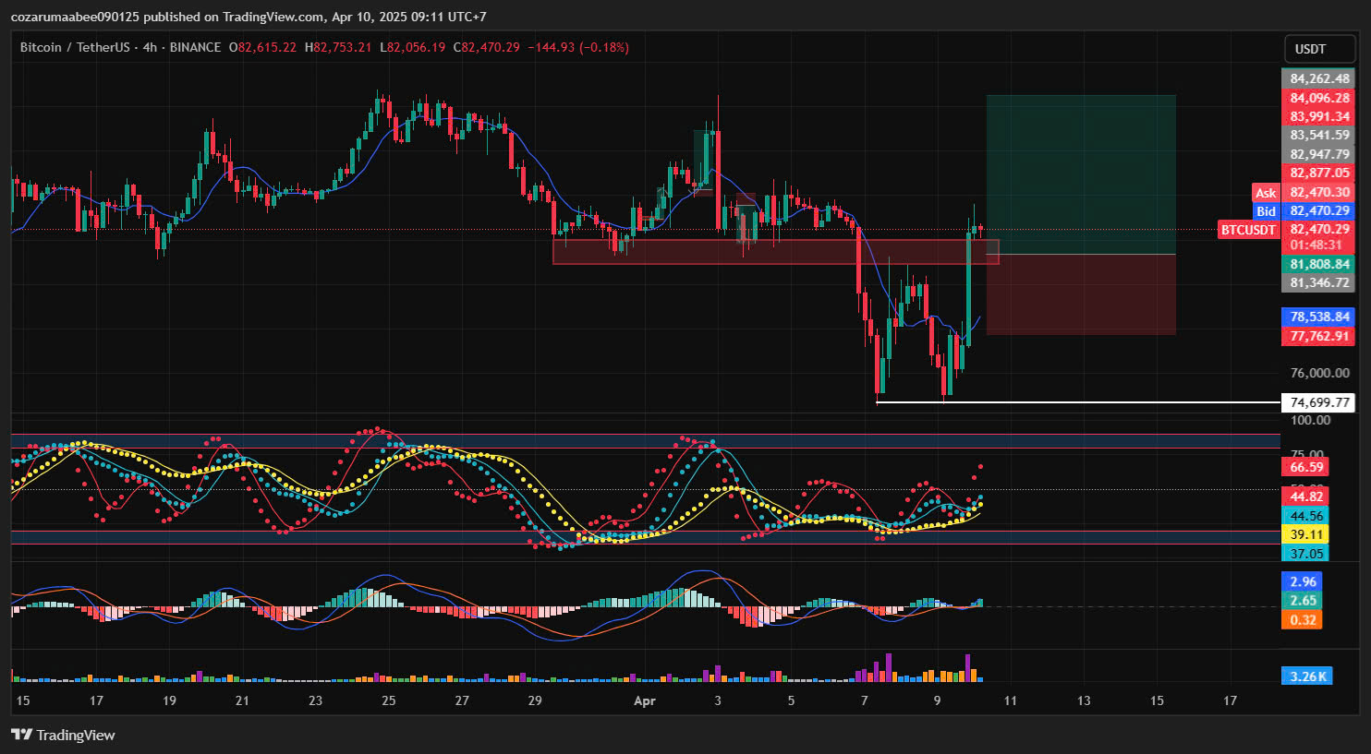Click the blue Bid price tag
Image resolution: width=1371 pixels, height=754 pixels.
pyautogui.click(x=1265, y=211)
